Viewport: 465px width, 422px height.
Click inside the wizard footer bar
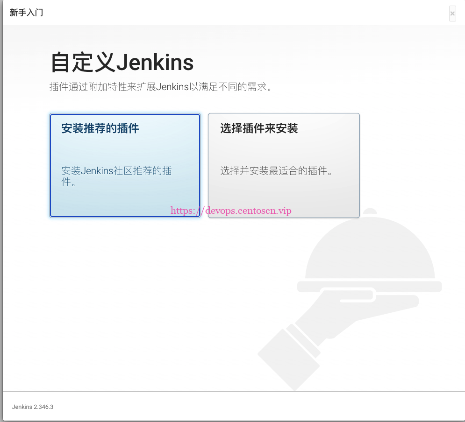pos(232,407)
